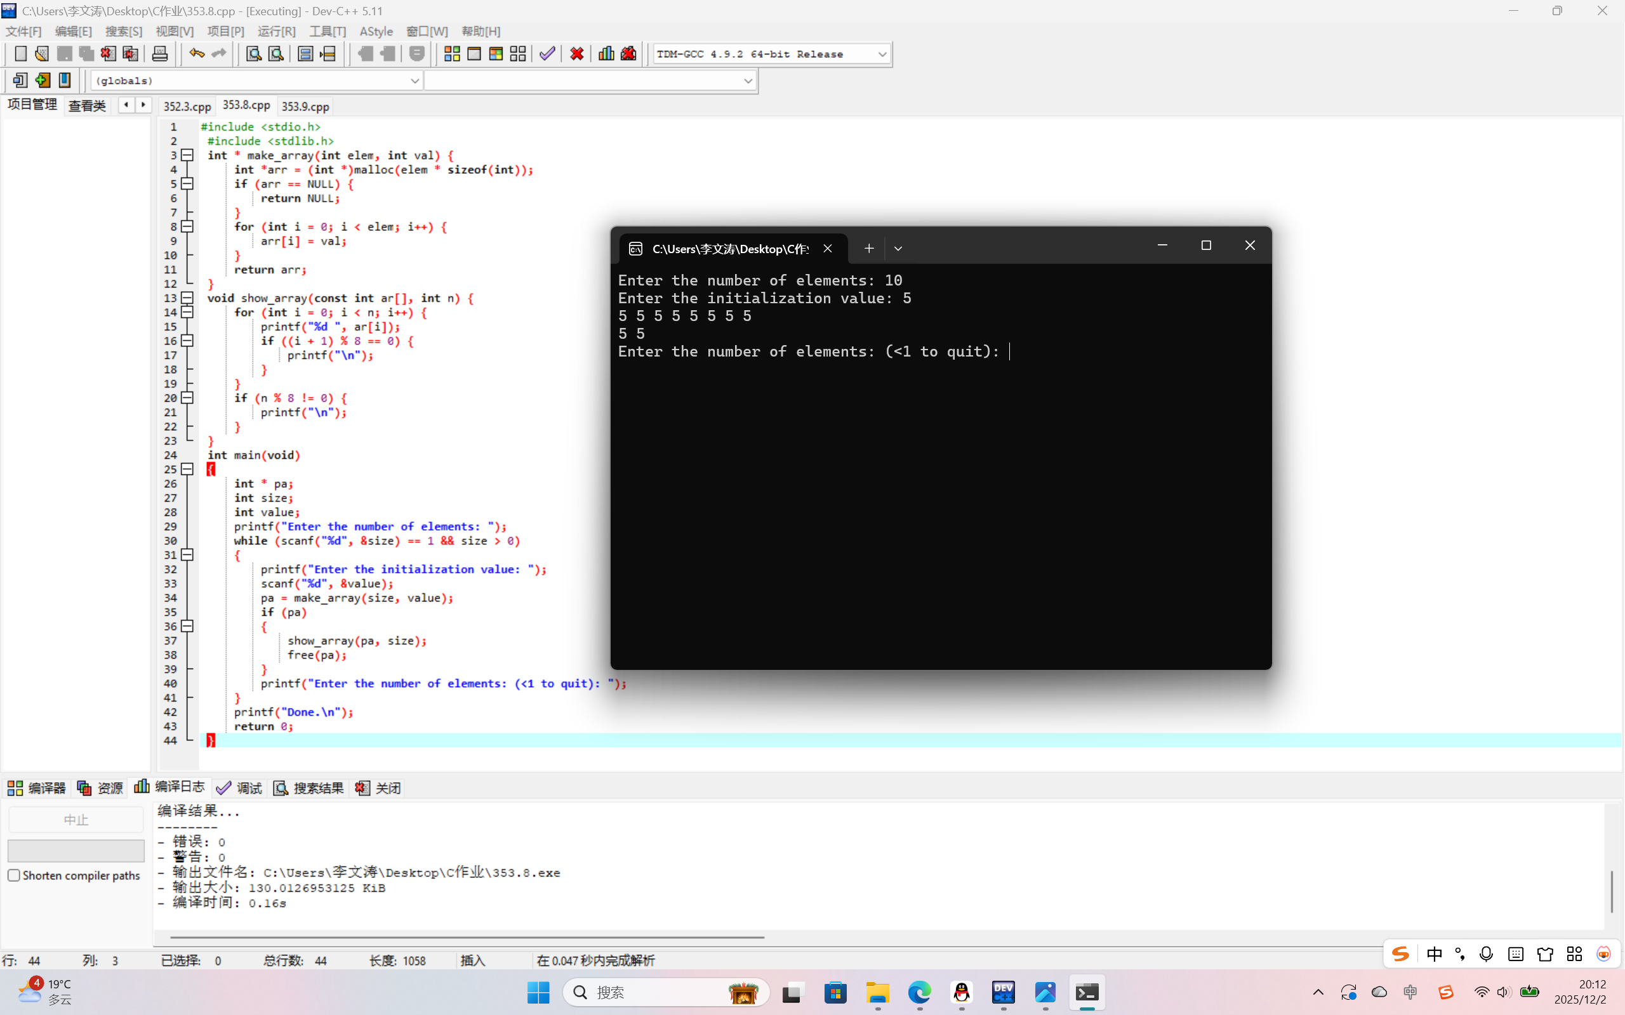Click the green checkmark Debug icon

click(547, 54)
